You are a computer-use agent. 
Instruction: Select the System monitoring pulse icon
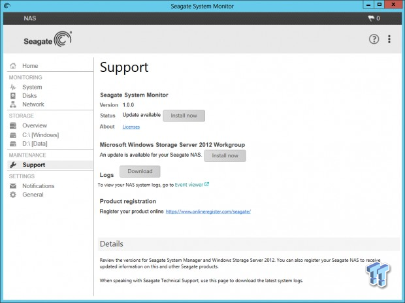(x=13, y=87)
